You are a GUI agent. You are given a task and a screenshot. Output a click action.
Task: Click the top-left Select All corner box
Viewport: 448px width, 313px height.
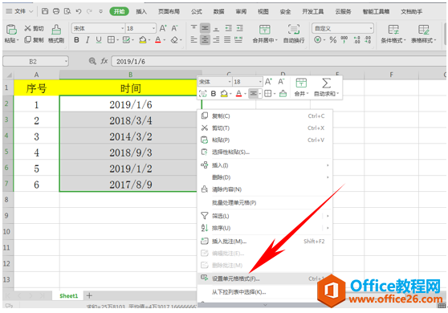[x=9, y=75]
